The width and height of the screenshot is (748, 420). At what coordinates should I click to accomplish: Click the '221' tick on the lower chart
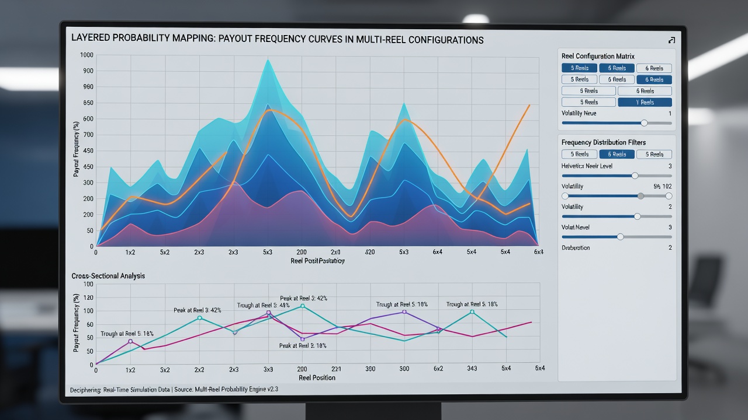tap(337, 369)
